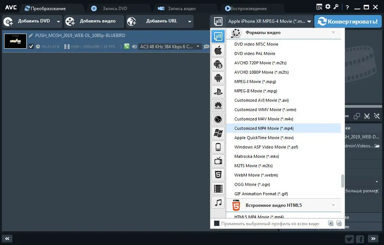Select the TV devices category icon

tap(218, 161)
